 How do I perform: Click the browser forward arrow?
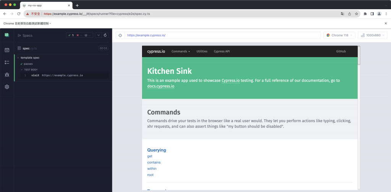pos(12,14)
